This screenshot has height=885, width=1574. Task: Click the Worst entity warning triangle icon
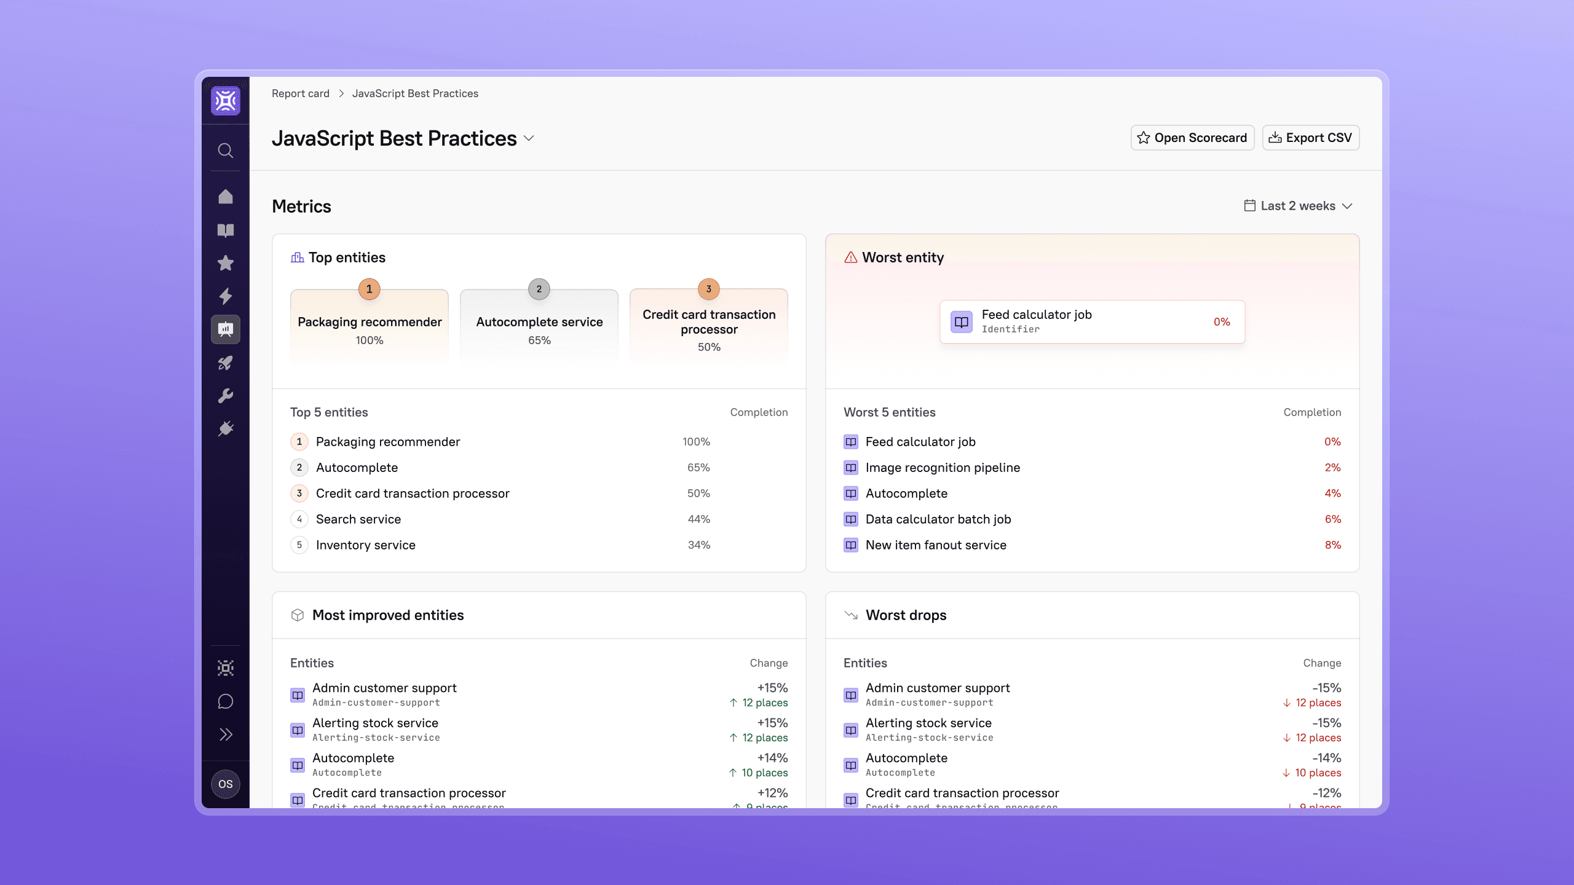[851, 258]
